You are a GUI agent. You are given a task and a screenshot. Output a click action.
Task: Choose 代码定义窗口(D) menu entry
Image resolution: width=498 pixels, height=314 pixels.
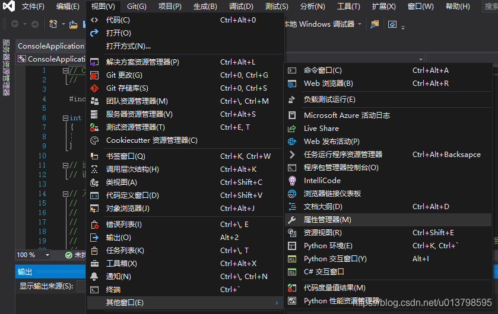185,196
